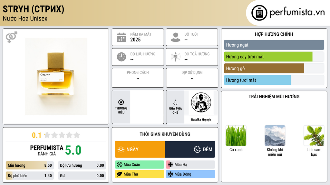Open the perfume bottle product image
The image size is (330, 185).
tap(56, 76)
